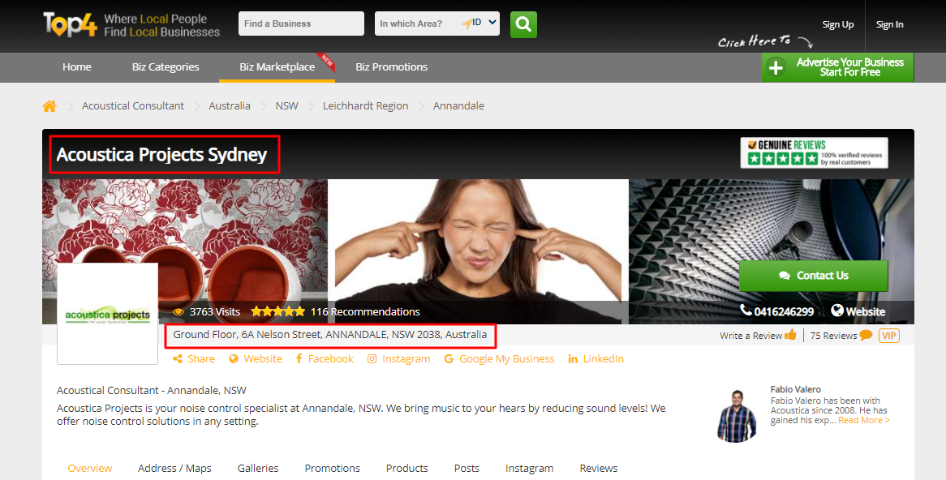Click the home breadcrumb icon

tap(49, 106)
